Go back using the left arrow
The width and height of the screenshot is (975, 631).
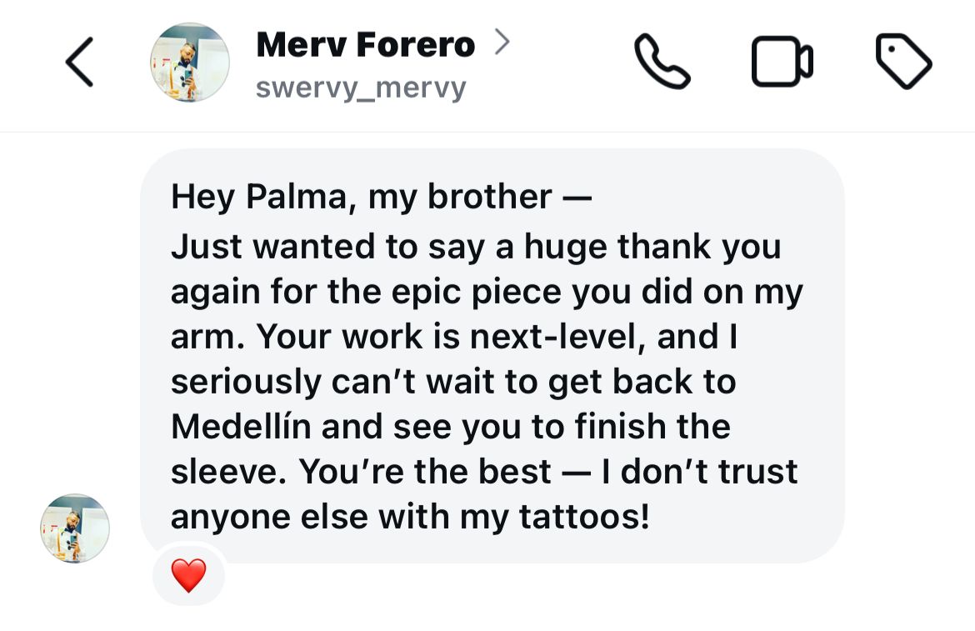80,63
